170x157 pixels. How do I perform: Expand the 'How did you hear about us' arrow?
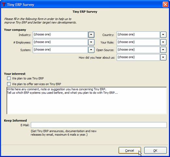click(163, 57)
